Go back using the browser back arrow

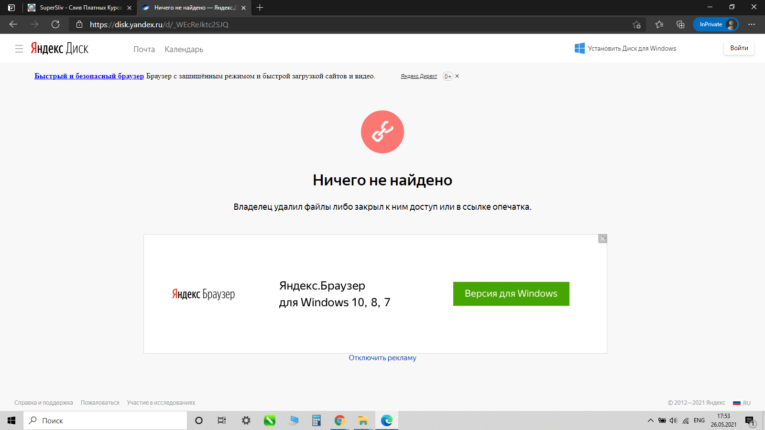[13, 24]
